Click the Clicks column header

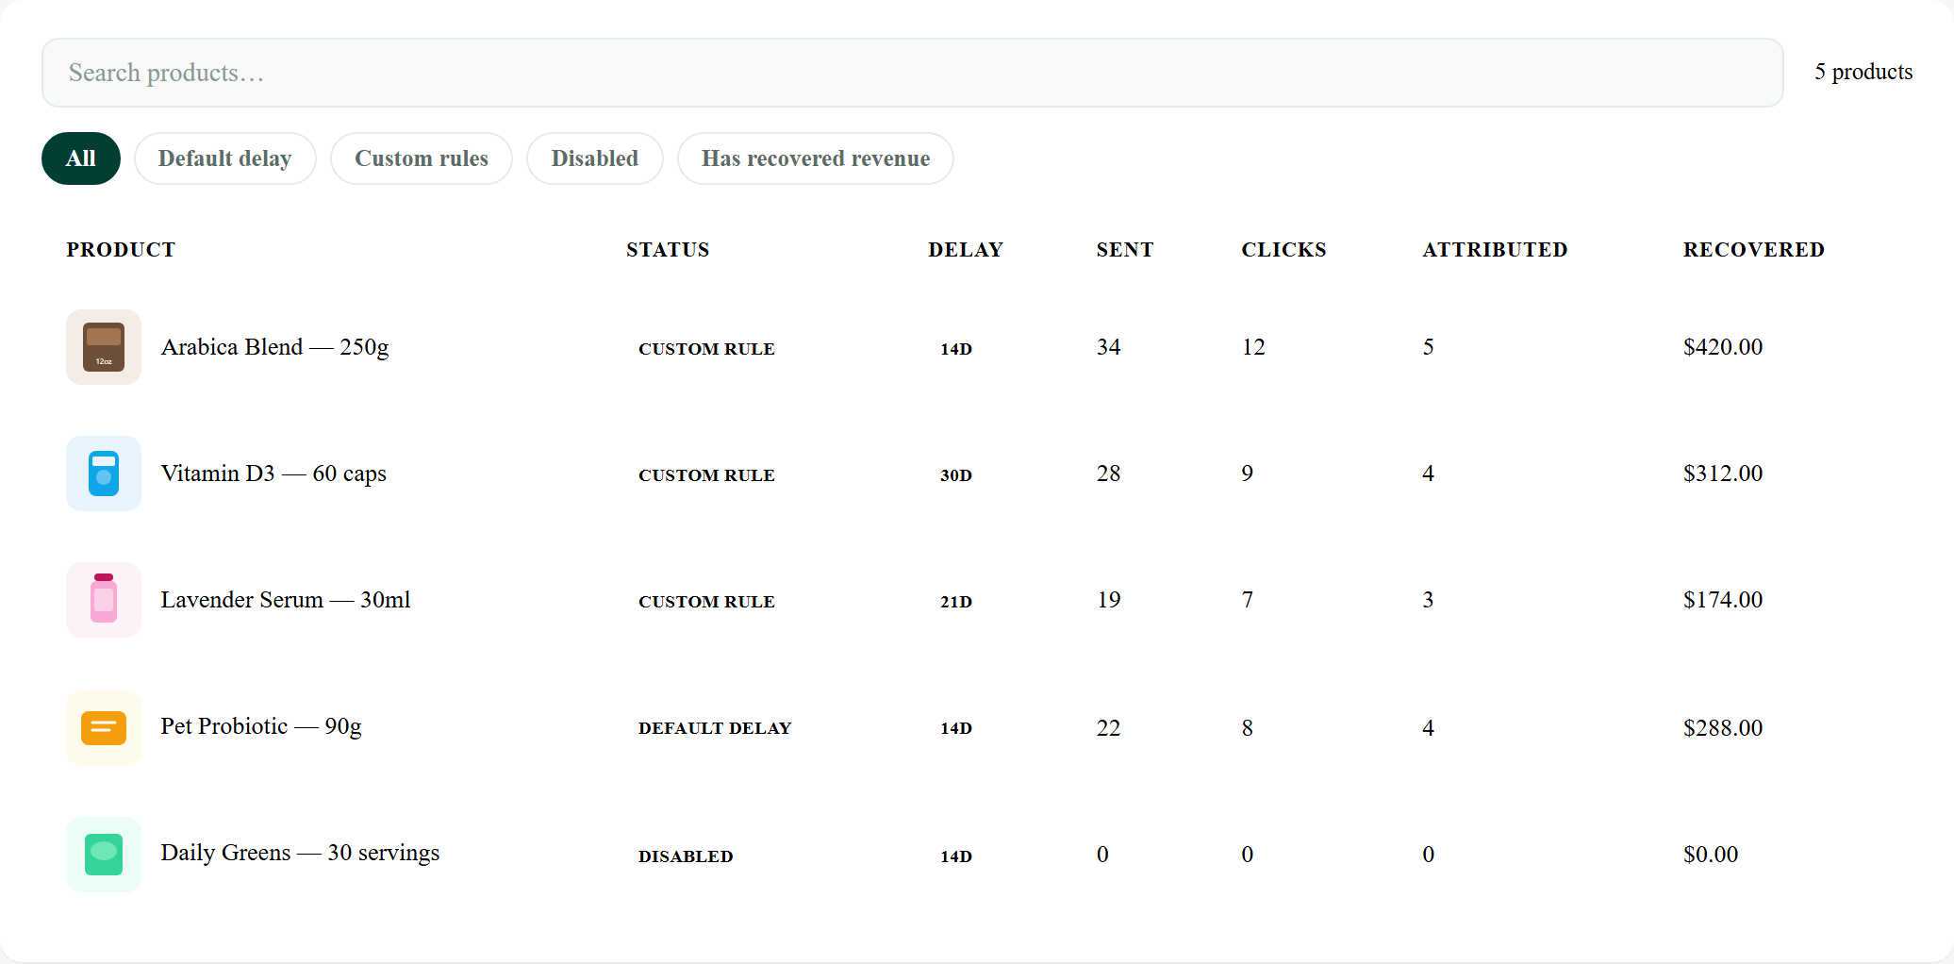[1283, 250]
